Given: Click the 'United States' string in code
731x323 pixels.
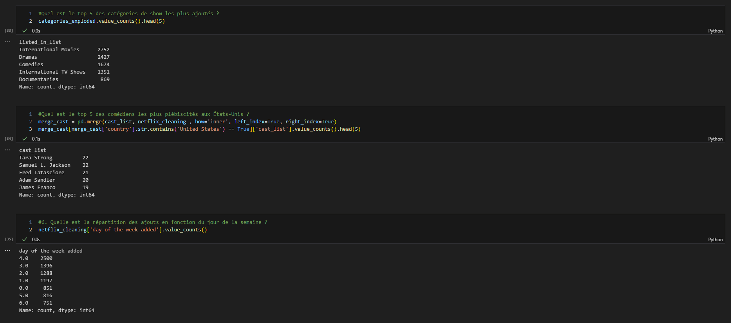Looking at the screenshot, I should pos(201,129).
